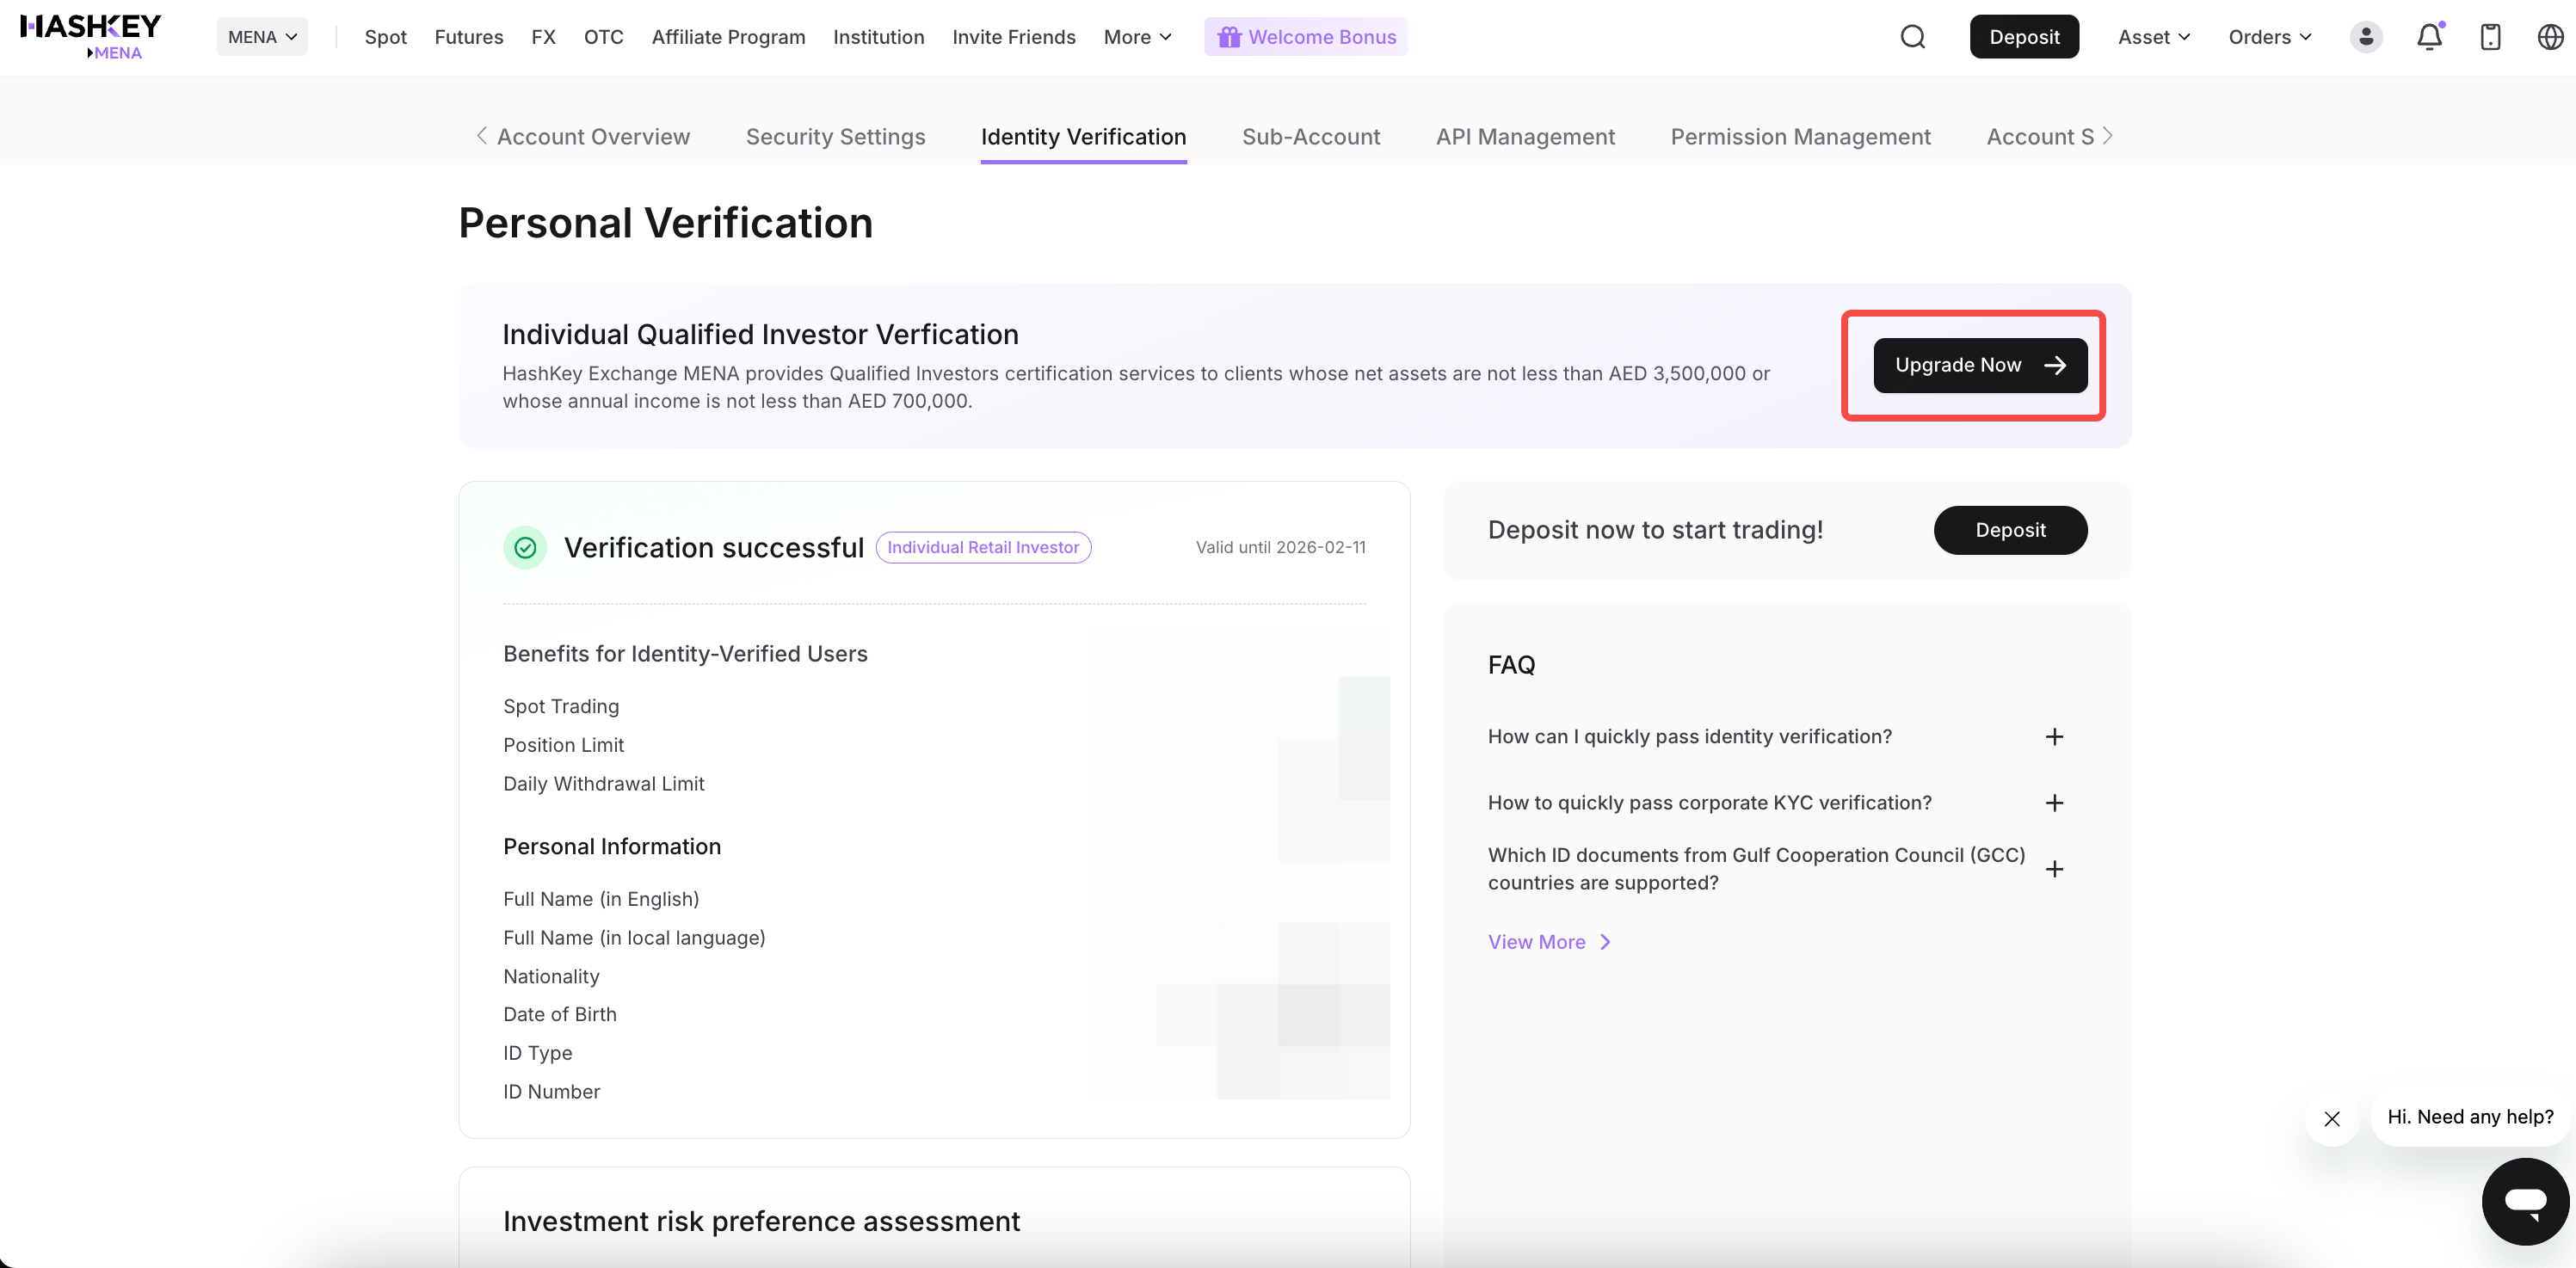Click the 'Deposit now to start trading!' text
This screenshot has width=2576, height=1268.
(x=1655, y=530)
